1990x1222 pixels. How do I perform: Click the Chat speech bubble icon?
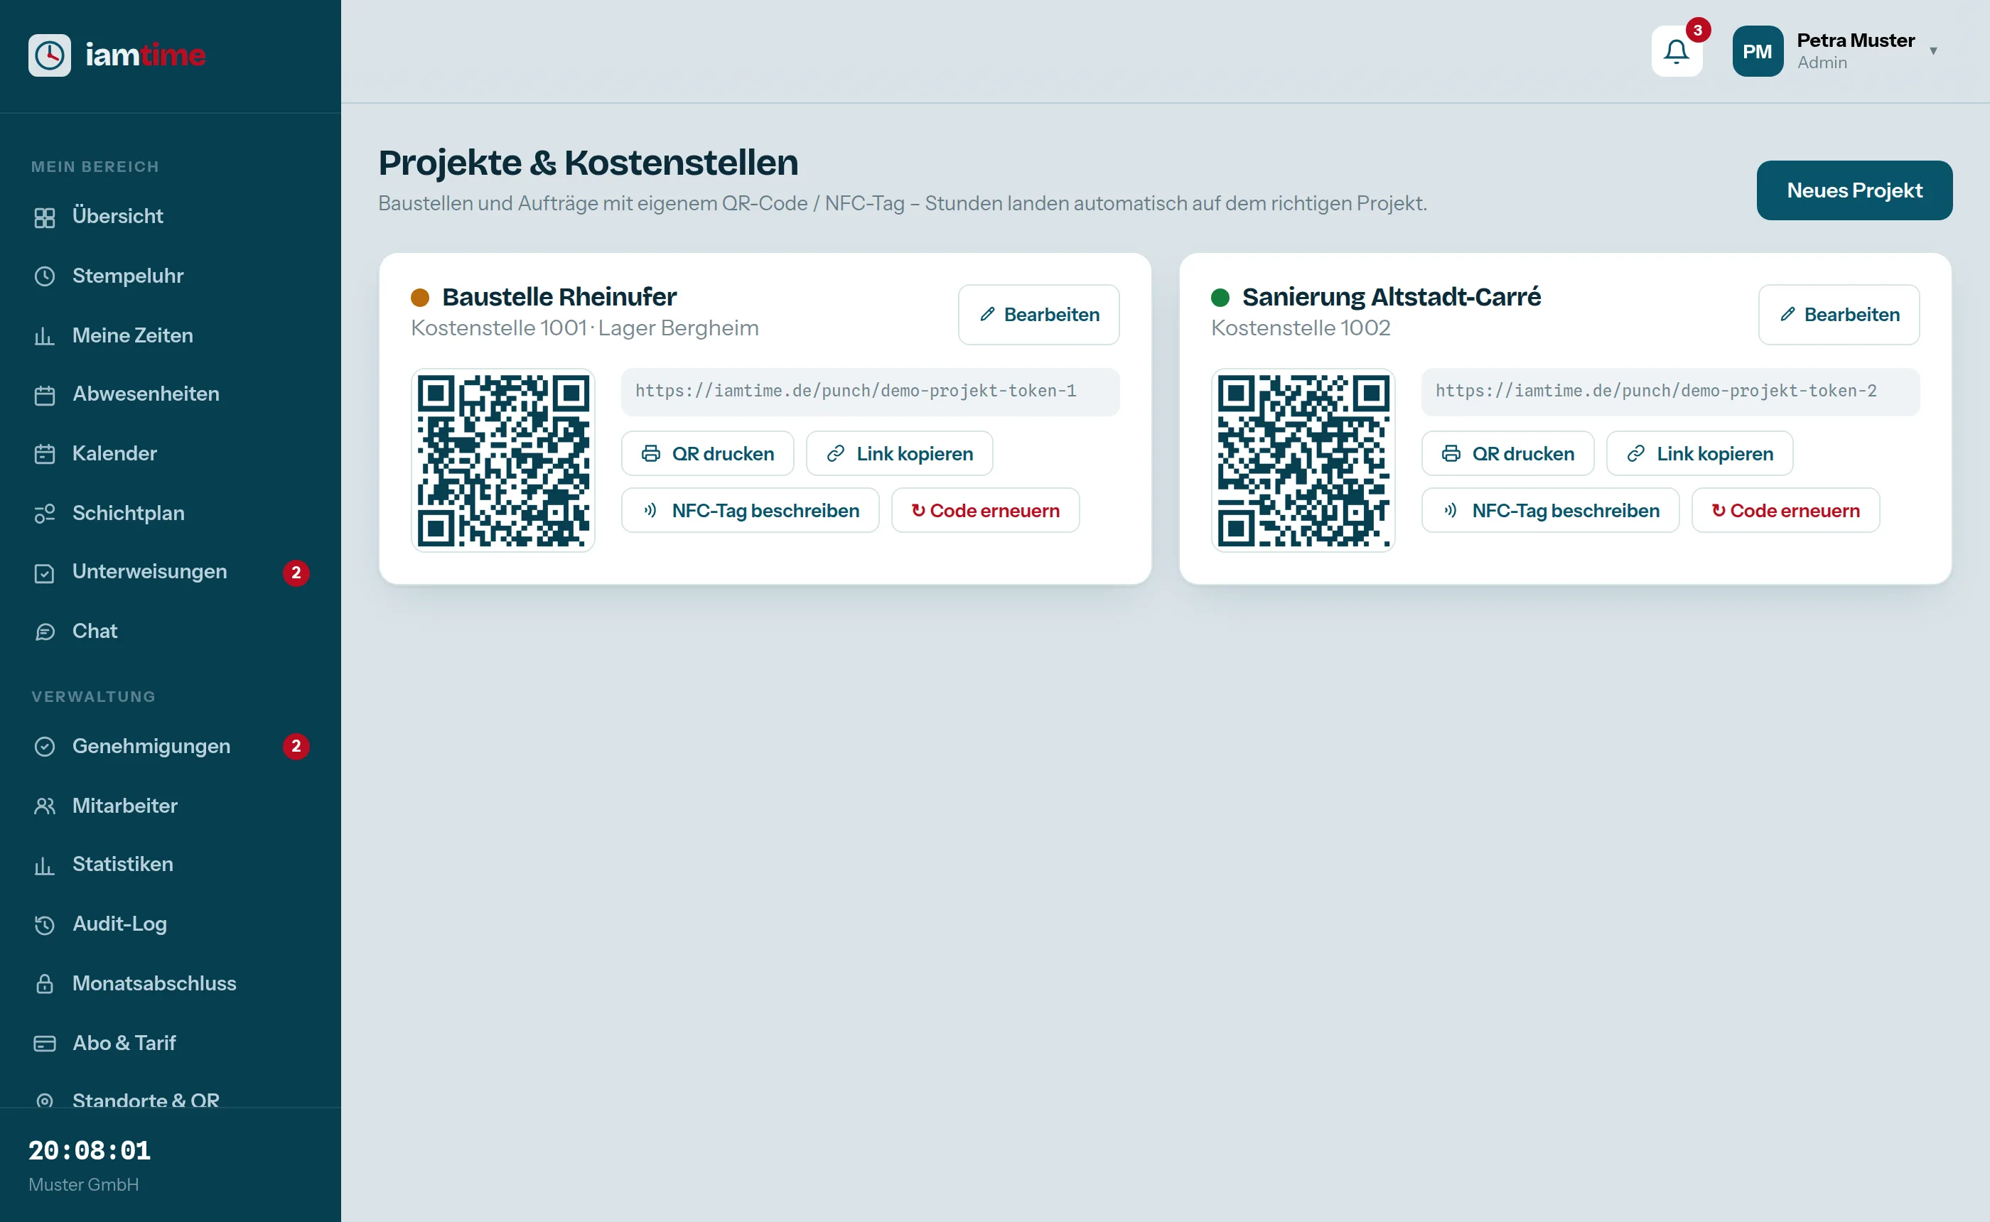[45, 632]
